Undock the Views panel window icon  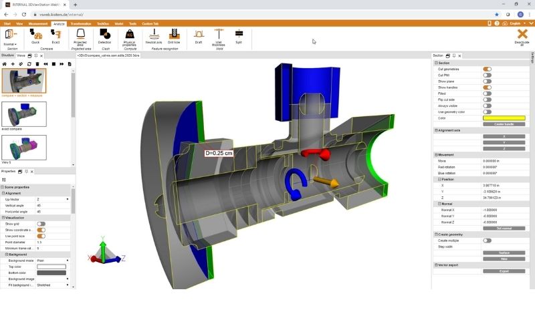point(29,55)
